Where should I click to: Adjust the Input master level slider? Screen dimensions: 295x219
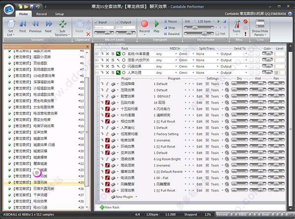pyautogui.click(x=104, y=33)
